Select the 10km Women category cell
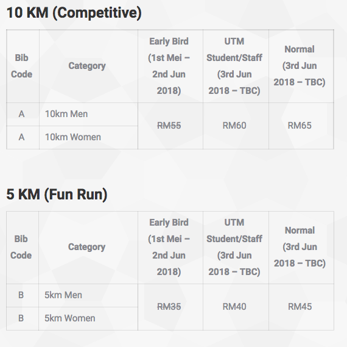This screenshot has height=347, width=347. click(88, 137)
